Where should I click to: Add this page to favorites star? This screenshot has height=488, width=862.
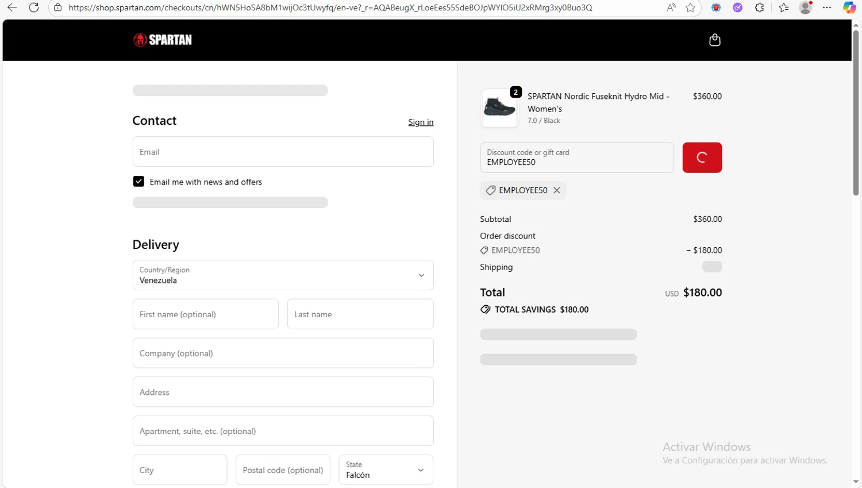point(690,7)
